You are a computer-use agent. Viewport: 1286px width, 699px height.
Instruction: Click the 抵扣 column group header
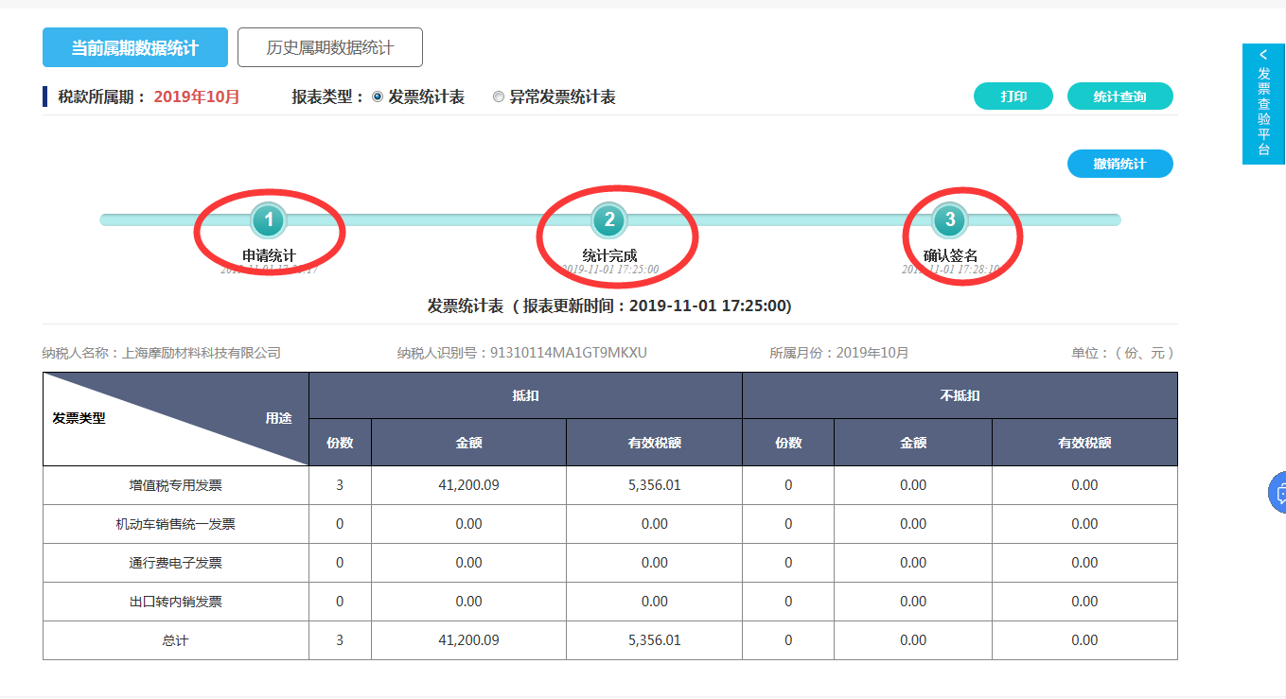(525, 395)
